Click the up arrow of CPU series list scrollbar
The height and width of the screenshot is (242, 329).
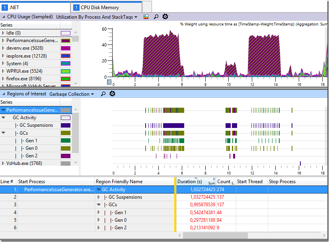[76, 33]
